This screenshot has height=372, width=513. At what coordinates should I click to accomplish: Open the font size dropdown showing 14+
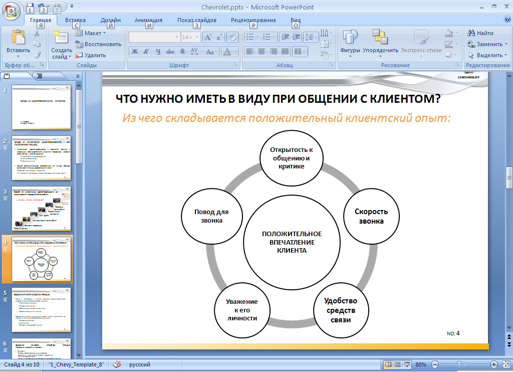click(197, 37)
